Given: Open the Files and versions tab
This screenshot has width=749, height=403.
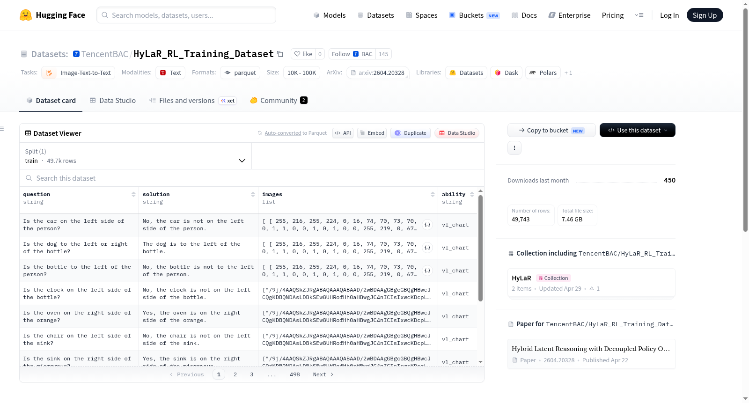Looking at the screenshot, I should (x=192, y=100).
